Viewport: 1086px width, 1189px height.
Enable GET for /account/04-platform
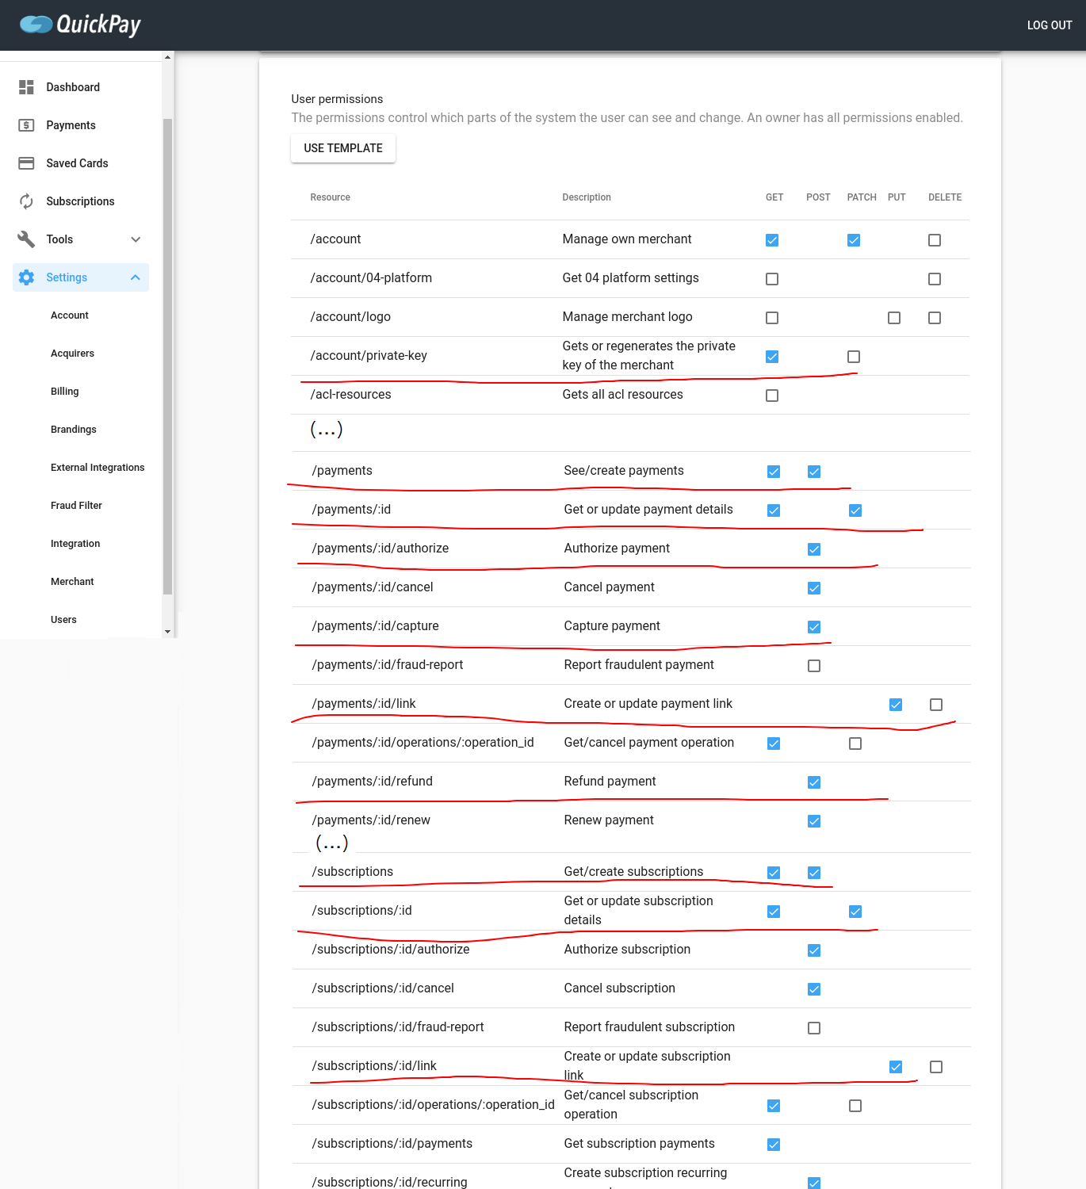coord(772,279)
